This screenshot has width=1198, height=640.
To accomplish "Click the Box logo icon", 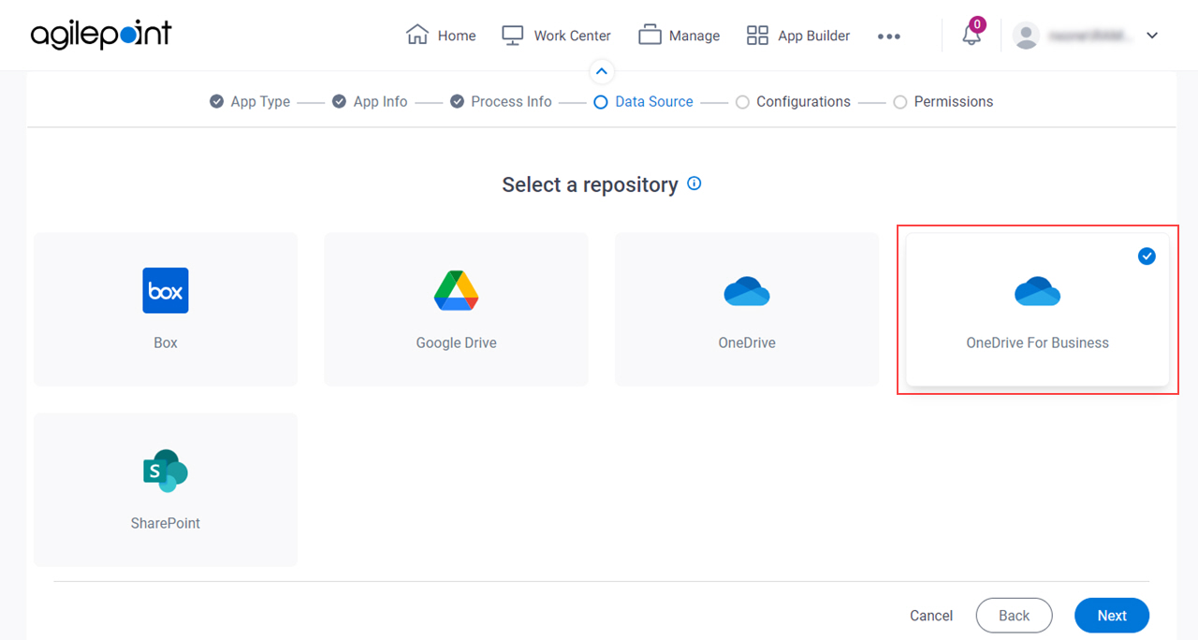I will point(166,291).
